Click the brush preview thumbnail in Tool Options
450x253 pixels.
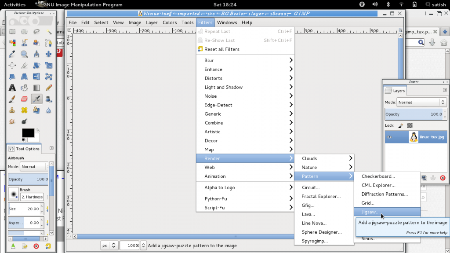pos(13,194)
